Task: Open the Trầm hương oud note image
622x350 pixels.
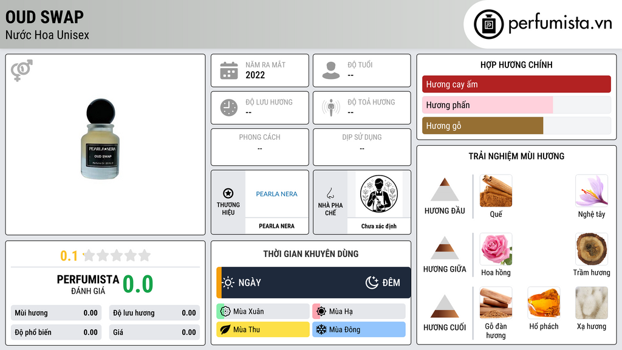Action: [592, 249]
